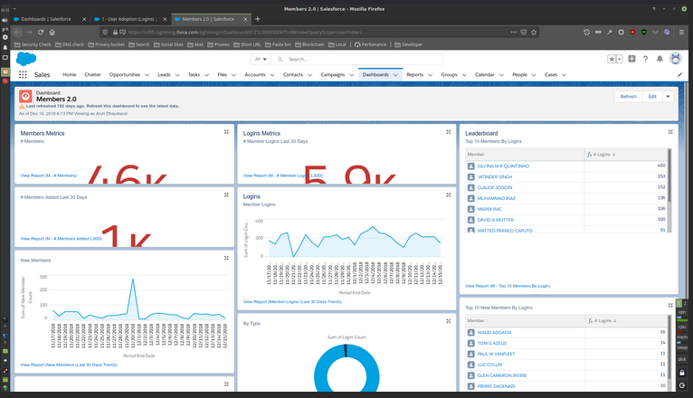The image size is (693, 398).
Task: Open the user profile avatar
Action: [675, 59]
